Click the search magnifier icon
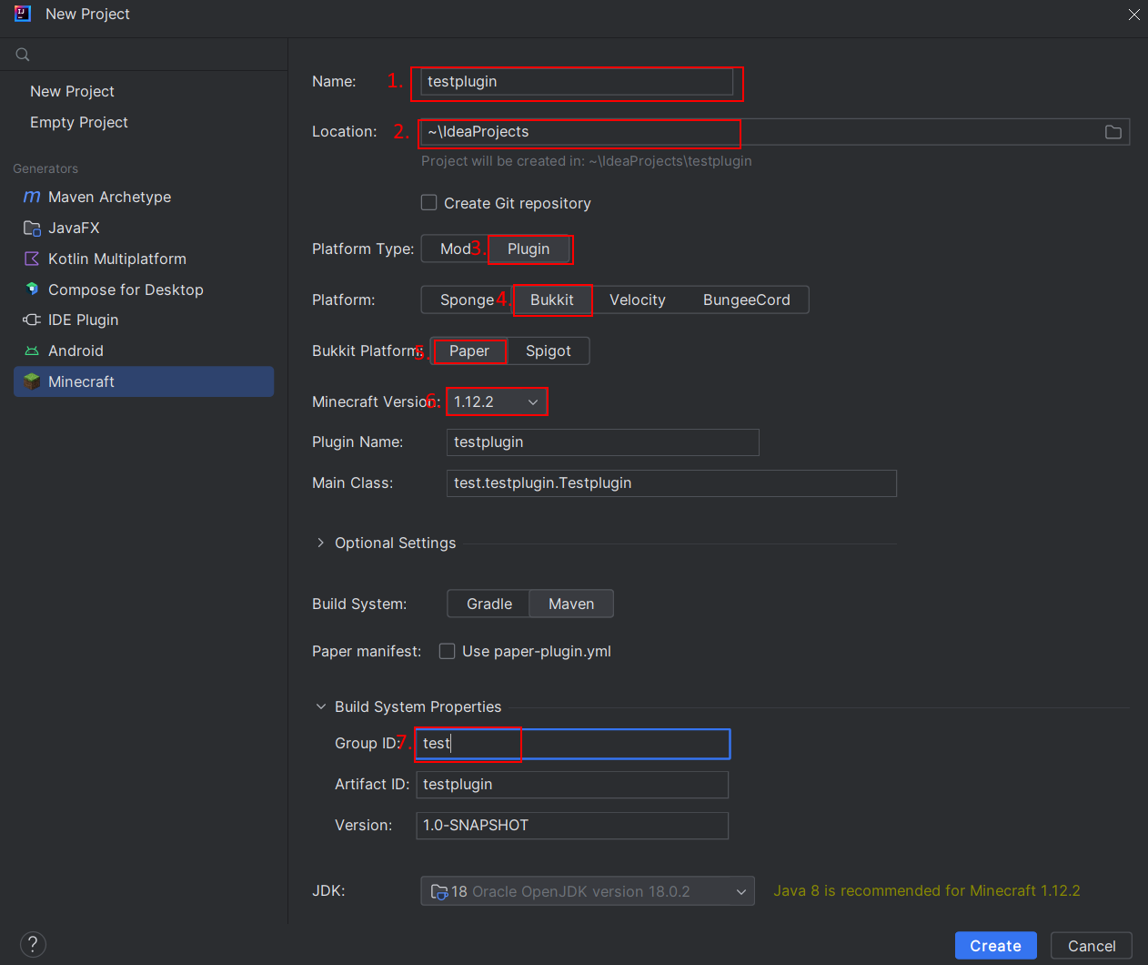The height and width of the screenshot is (965, 1148). click(x=23, y=55)
